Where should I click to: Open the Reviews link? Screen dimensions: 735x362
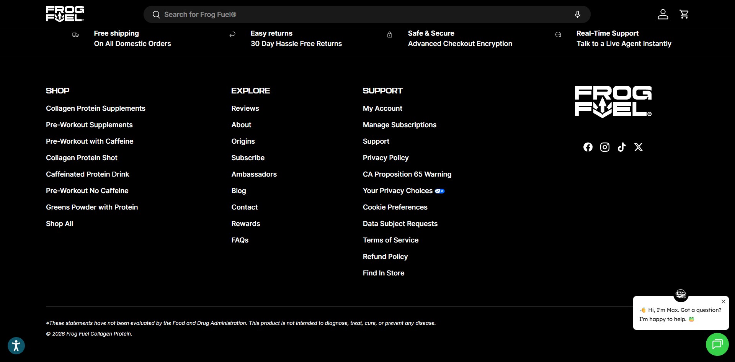tap(245, 108)
